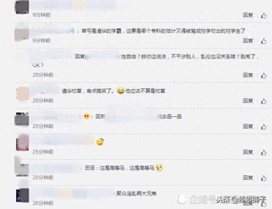Like the 性自由 reply comment
Image resolution: width=272 pixels, height=209 pixels.
point(263,75)
